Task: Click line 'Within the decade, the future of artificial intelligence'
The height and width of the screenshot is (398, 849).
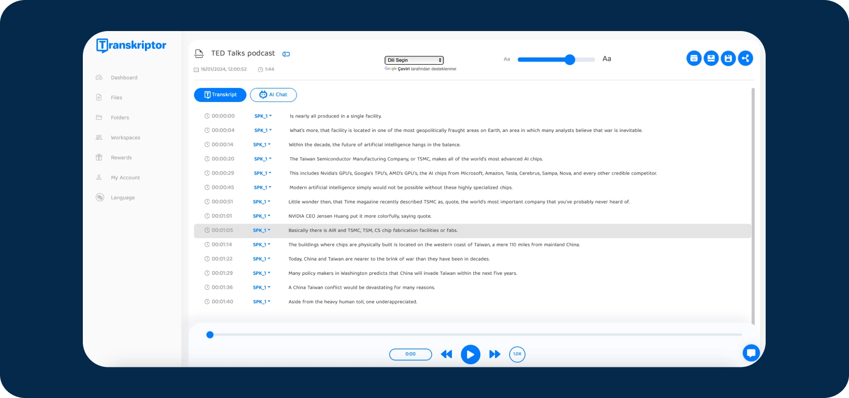Action: (374, 145)
